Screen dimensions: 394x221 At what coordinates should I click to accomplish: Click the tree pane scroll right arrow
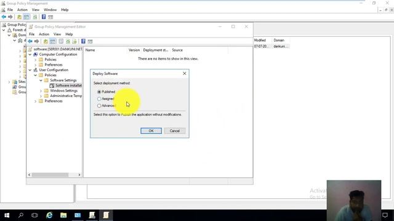[79, 174]
